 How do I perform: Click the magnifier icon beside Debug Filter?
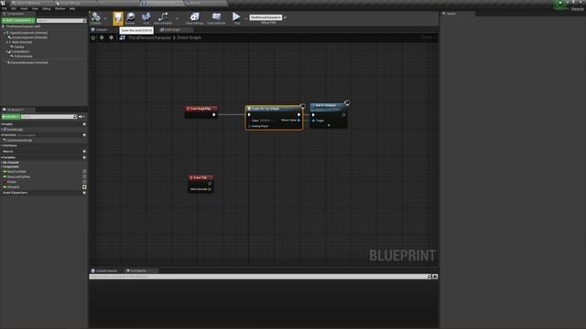pyautogui.click(x=285, y=17)
